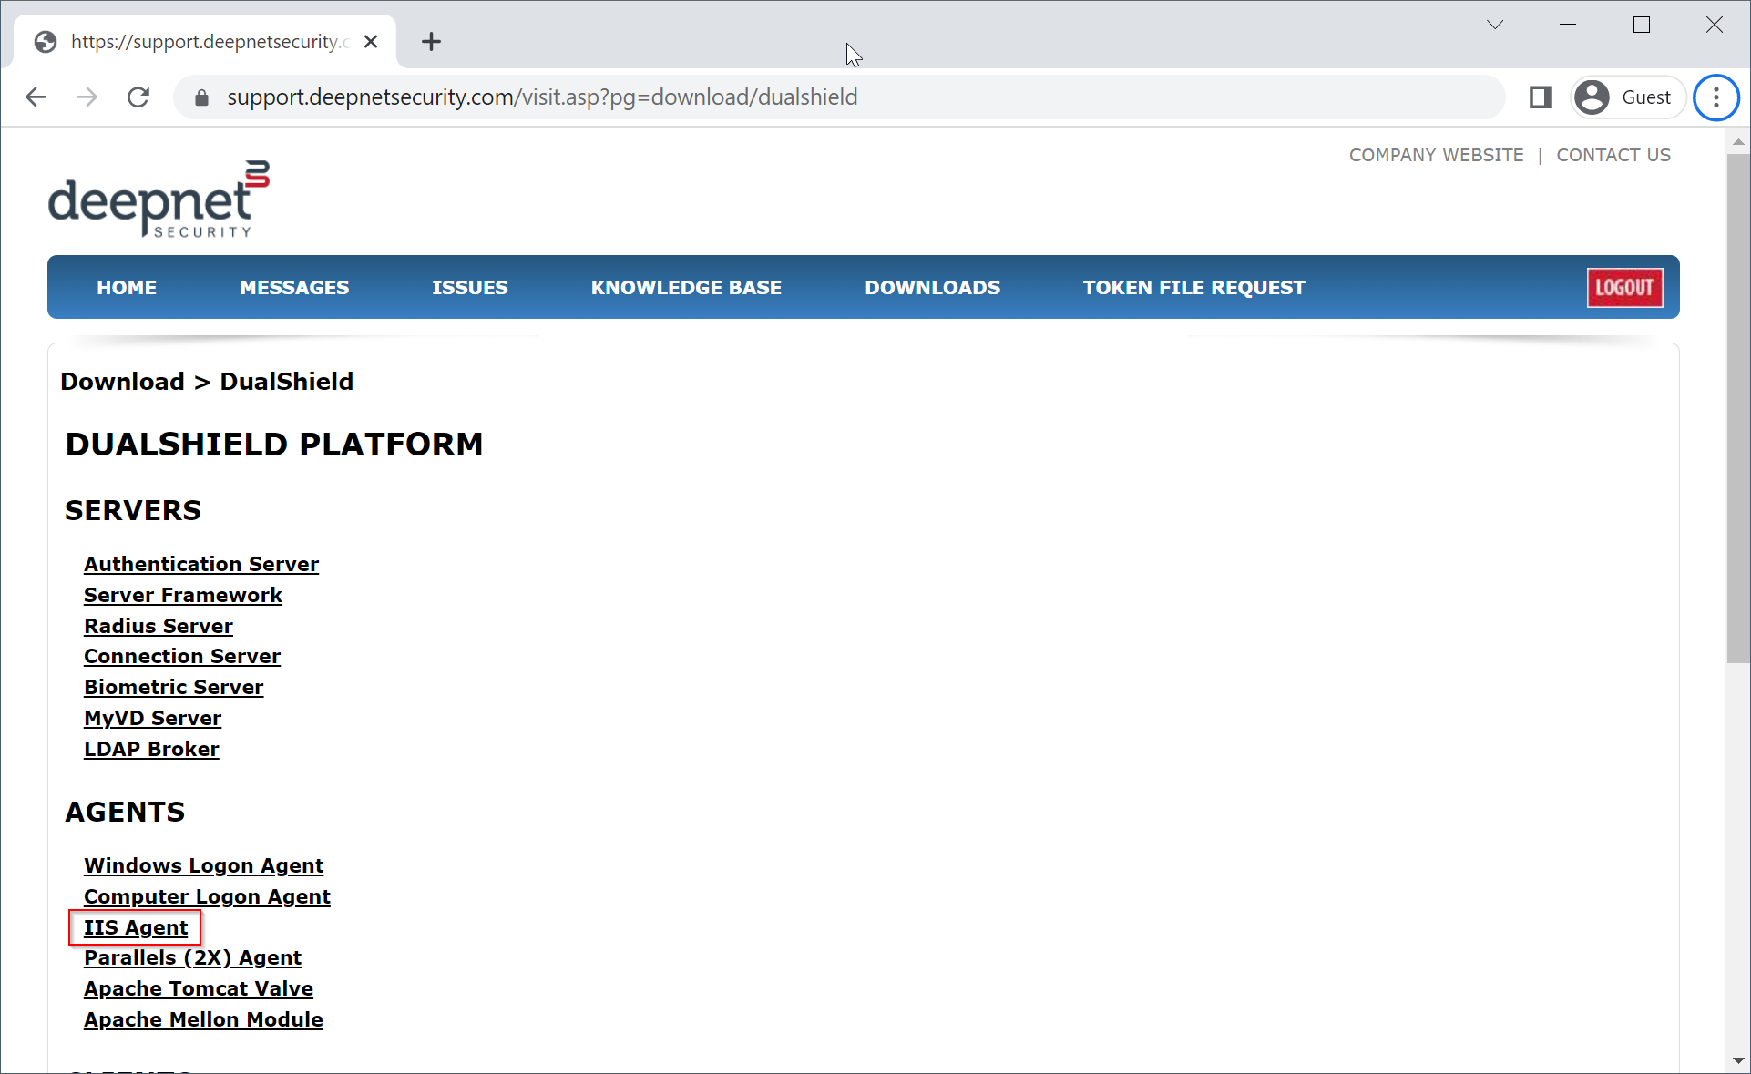Expand the tab search chevron

click(x=1495, y=25)
